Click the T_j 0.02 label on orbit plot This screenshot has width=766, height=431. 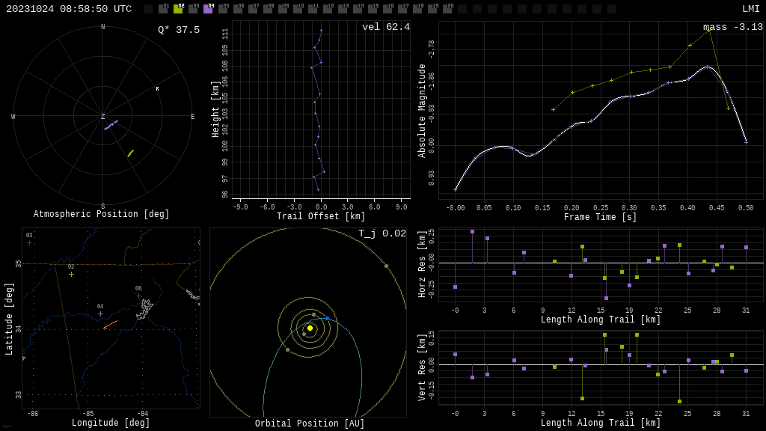coord(382,233)
